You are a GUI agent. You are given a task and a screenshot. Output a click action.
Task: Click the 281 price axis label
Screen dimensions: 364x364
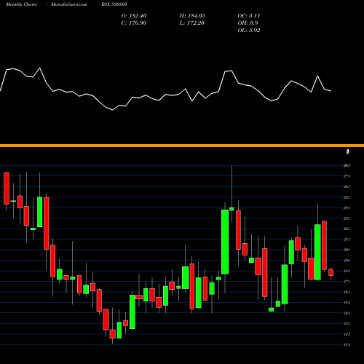pyautogui.click(x=347, y=166)
